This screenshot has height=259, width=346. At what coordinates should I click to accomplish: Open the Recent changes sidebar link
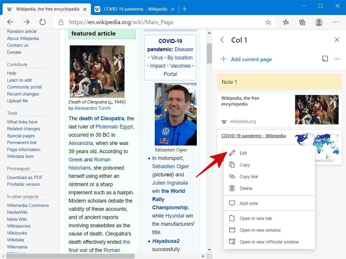point(23,94)
